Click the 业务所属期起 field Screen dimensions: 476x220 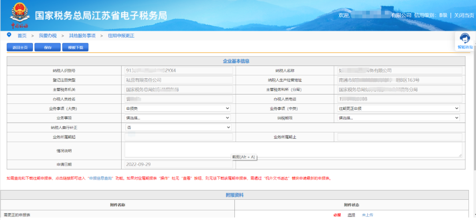click(x=178, y=137)
